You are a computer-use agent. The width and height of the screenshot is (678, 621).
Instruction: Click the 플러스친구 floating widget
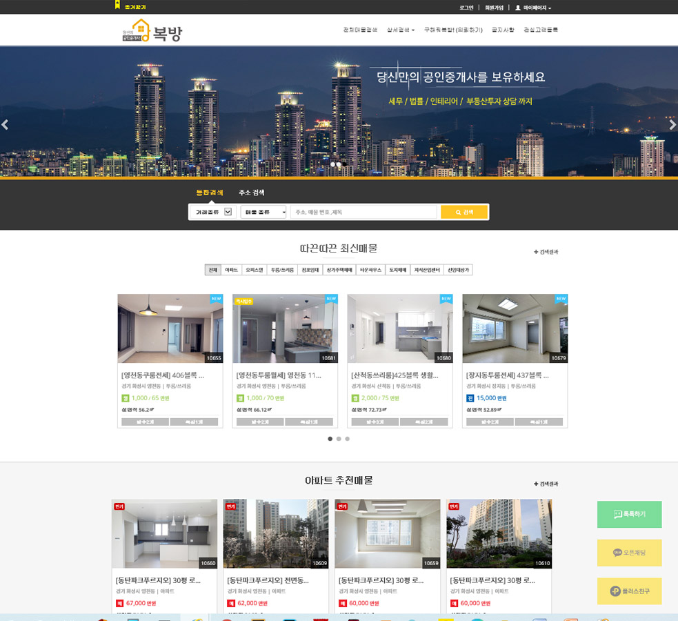click(x=629, y=591)
